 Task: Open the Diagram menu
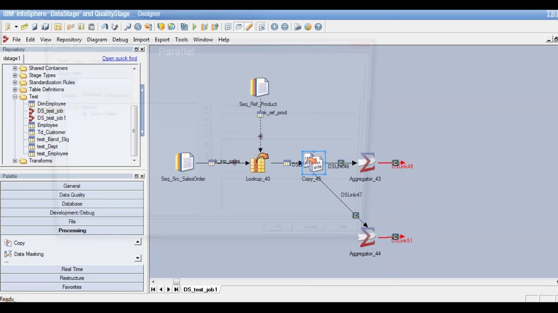[x=97, y=40]
